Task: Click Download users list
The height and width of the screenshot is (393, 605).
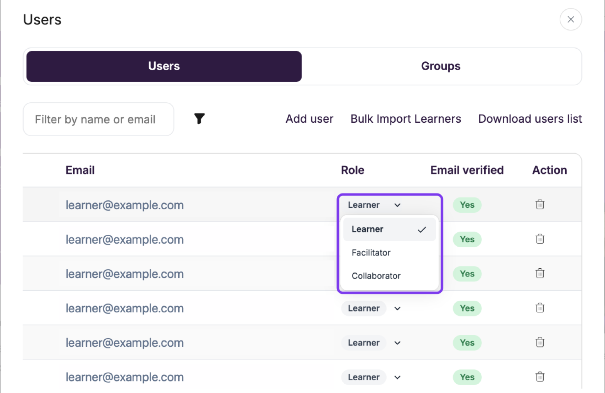Action: pos(530,119)
